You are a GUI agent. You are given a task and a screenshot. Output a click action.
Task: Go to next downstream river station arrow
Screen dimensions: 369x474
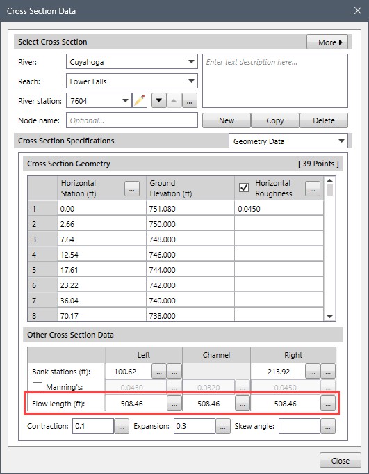click(159, 100)
